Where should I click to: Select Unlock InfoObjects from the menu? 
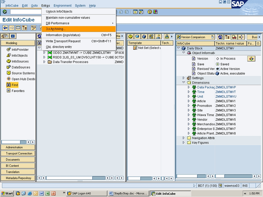78,11
